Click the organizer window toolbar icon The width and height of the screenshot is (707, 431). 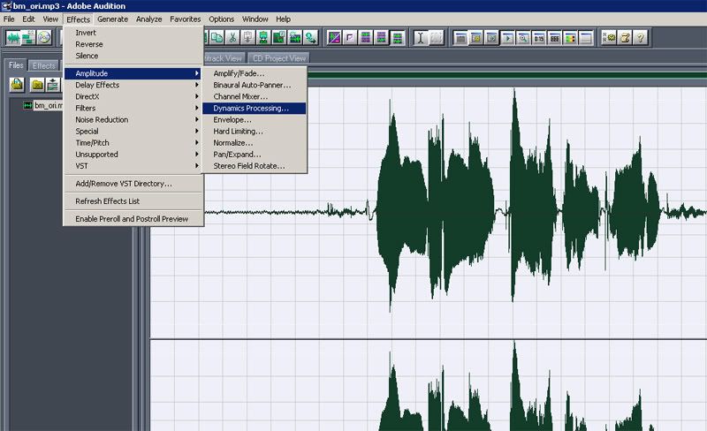point(460,38)
